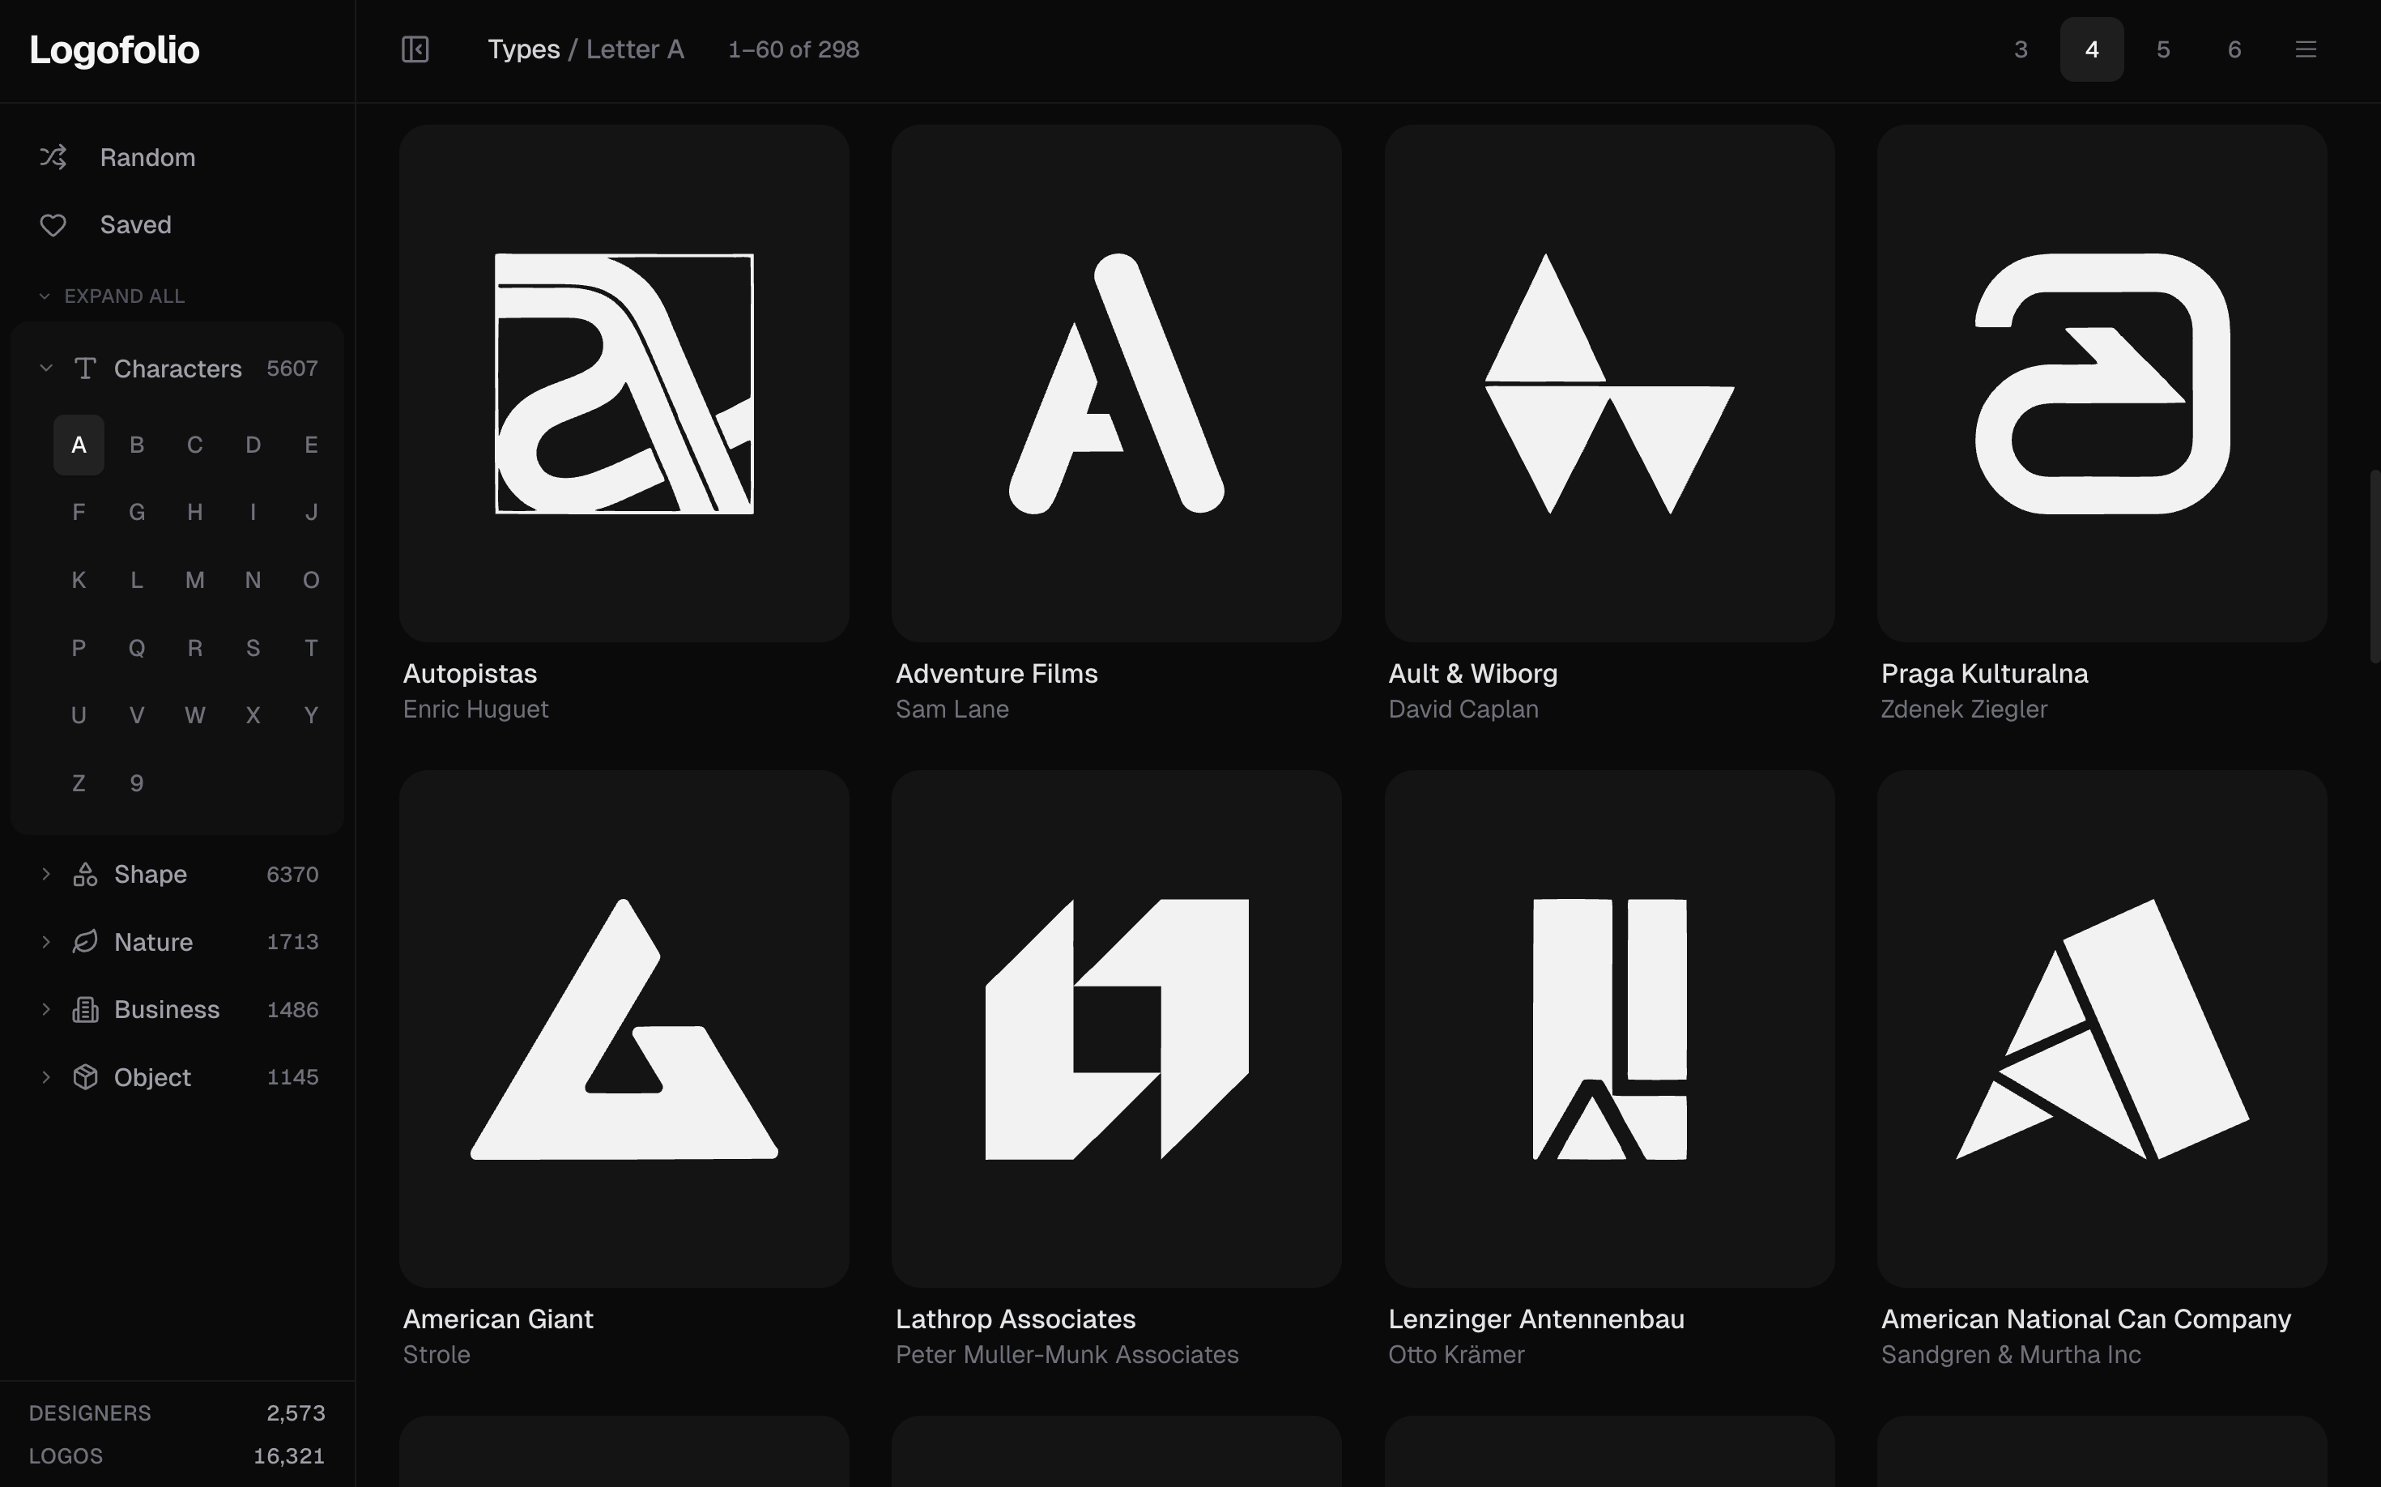Switch to the 6-column grid layout

(2234, 49)
